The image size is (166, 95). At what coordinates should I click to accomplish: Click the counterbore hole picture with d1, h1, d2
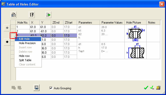[x=136, y=33]
